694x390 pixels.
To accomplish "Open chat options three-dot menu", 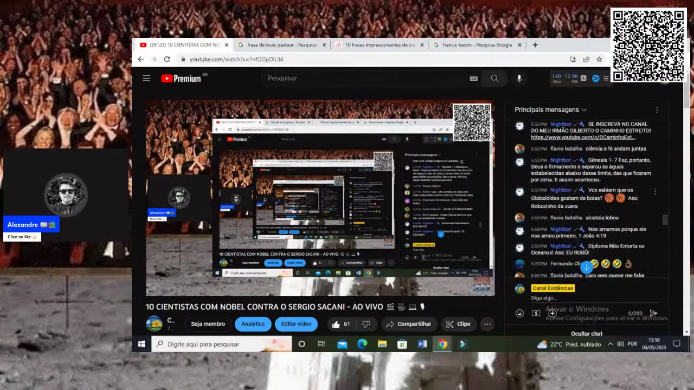I will point(657,110).
